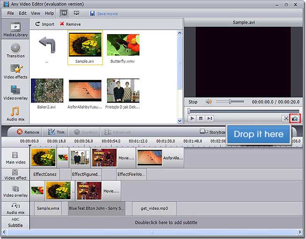Trim the selected timeline clip
Image resolution: width=306 pixels, height=239 pixels.
(x=56, y=132)
